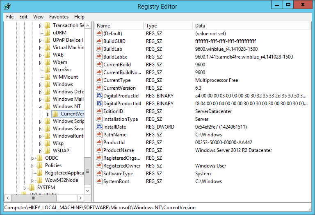Select the CurrentType value name
Screen dimensions: 315x215
[x=117, y=80]
